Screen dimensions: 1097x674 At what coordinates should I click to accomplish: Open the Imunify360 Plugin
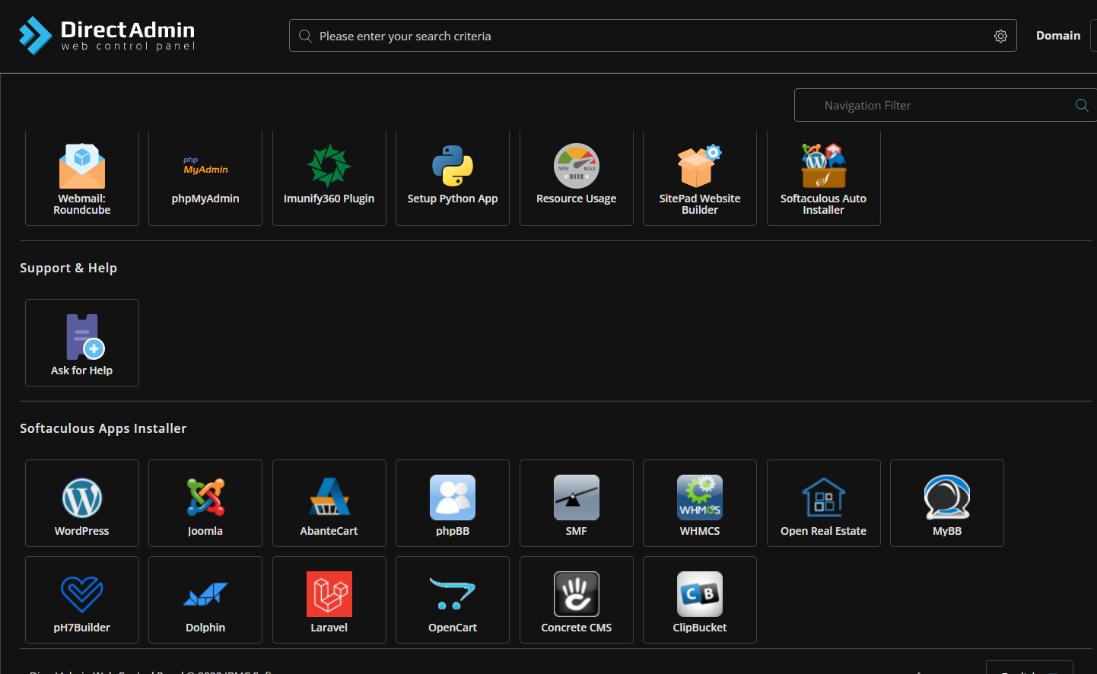[329, 178]
